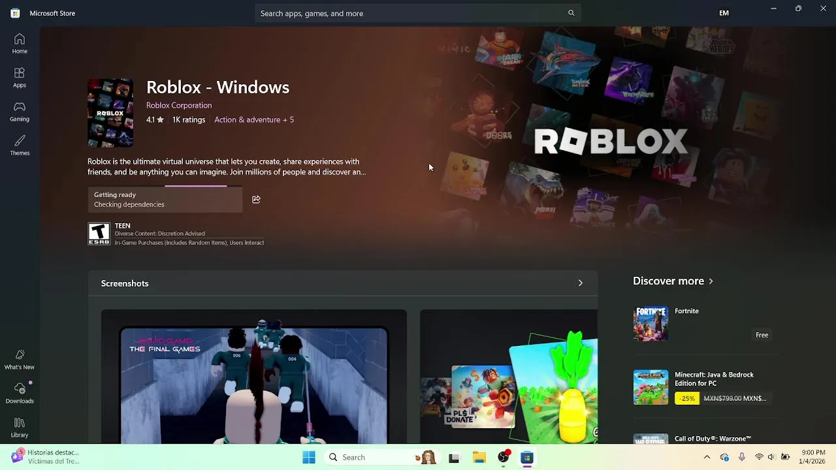Click the Screenshots section heading
This screenshot has width=836, height=470.
pos(125,283)
